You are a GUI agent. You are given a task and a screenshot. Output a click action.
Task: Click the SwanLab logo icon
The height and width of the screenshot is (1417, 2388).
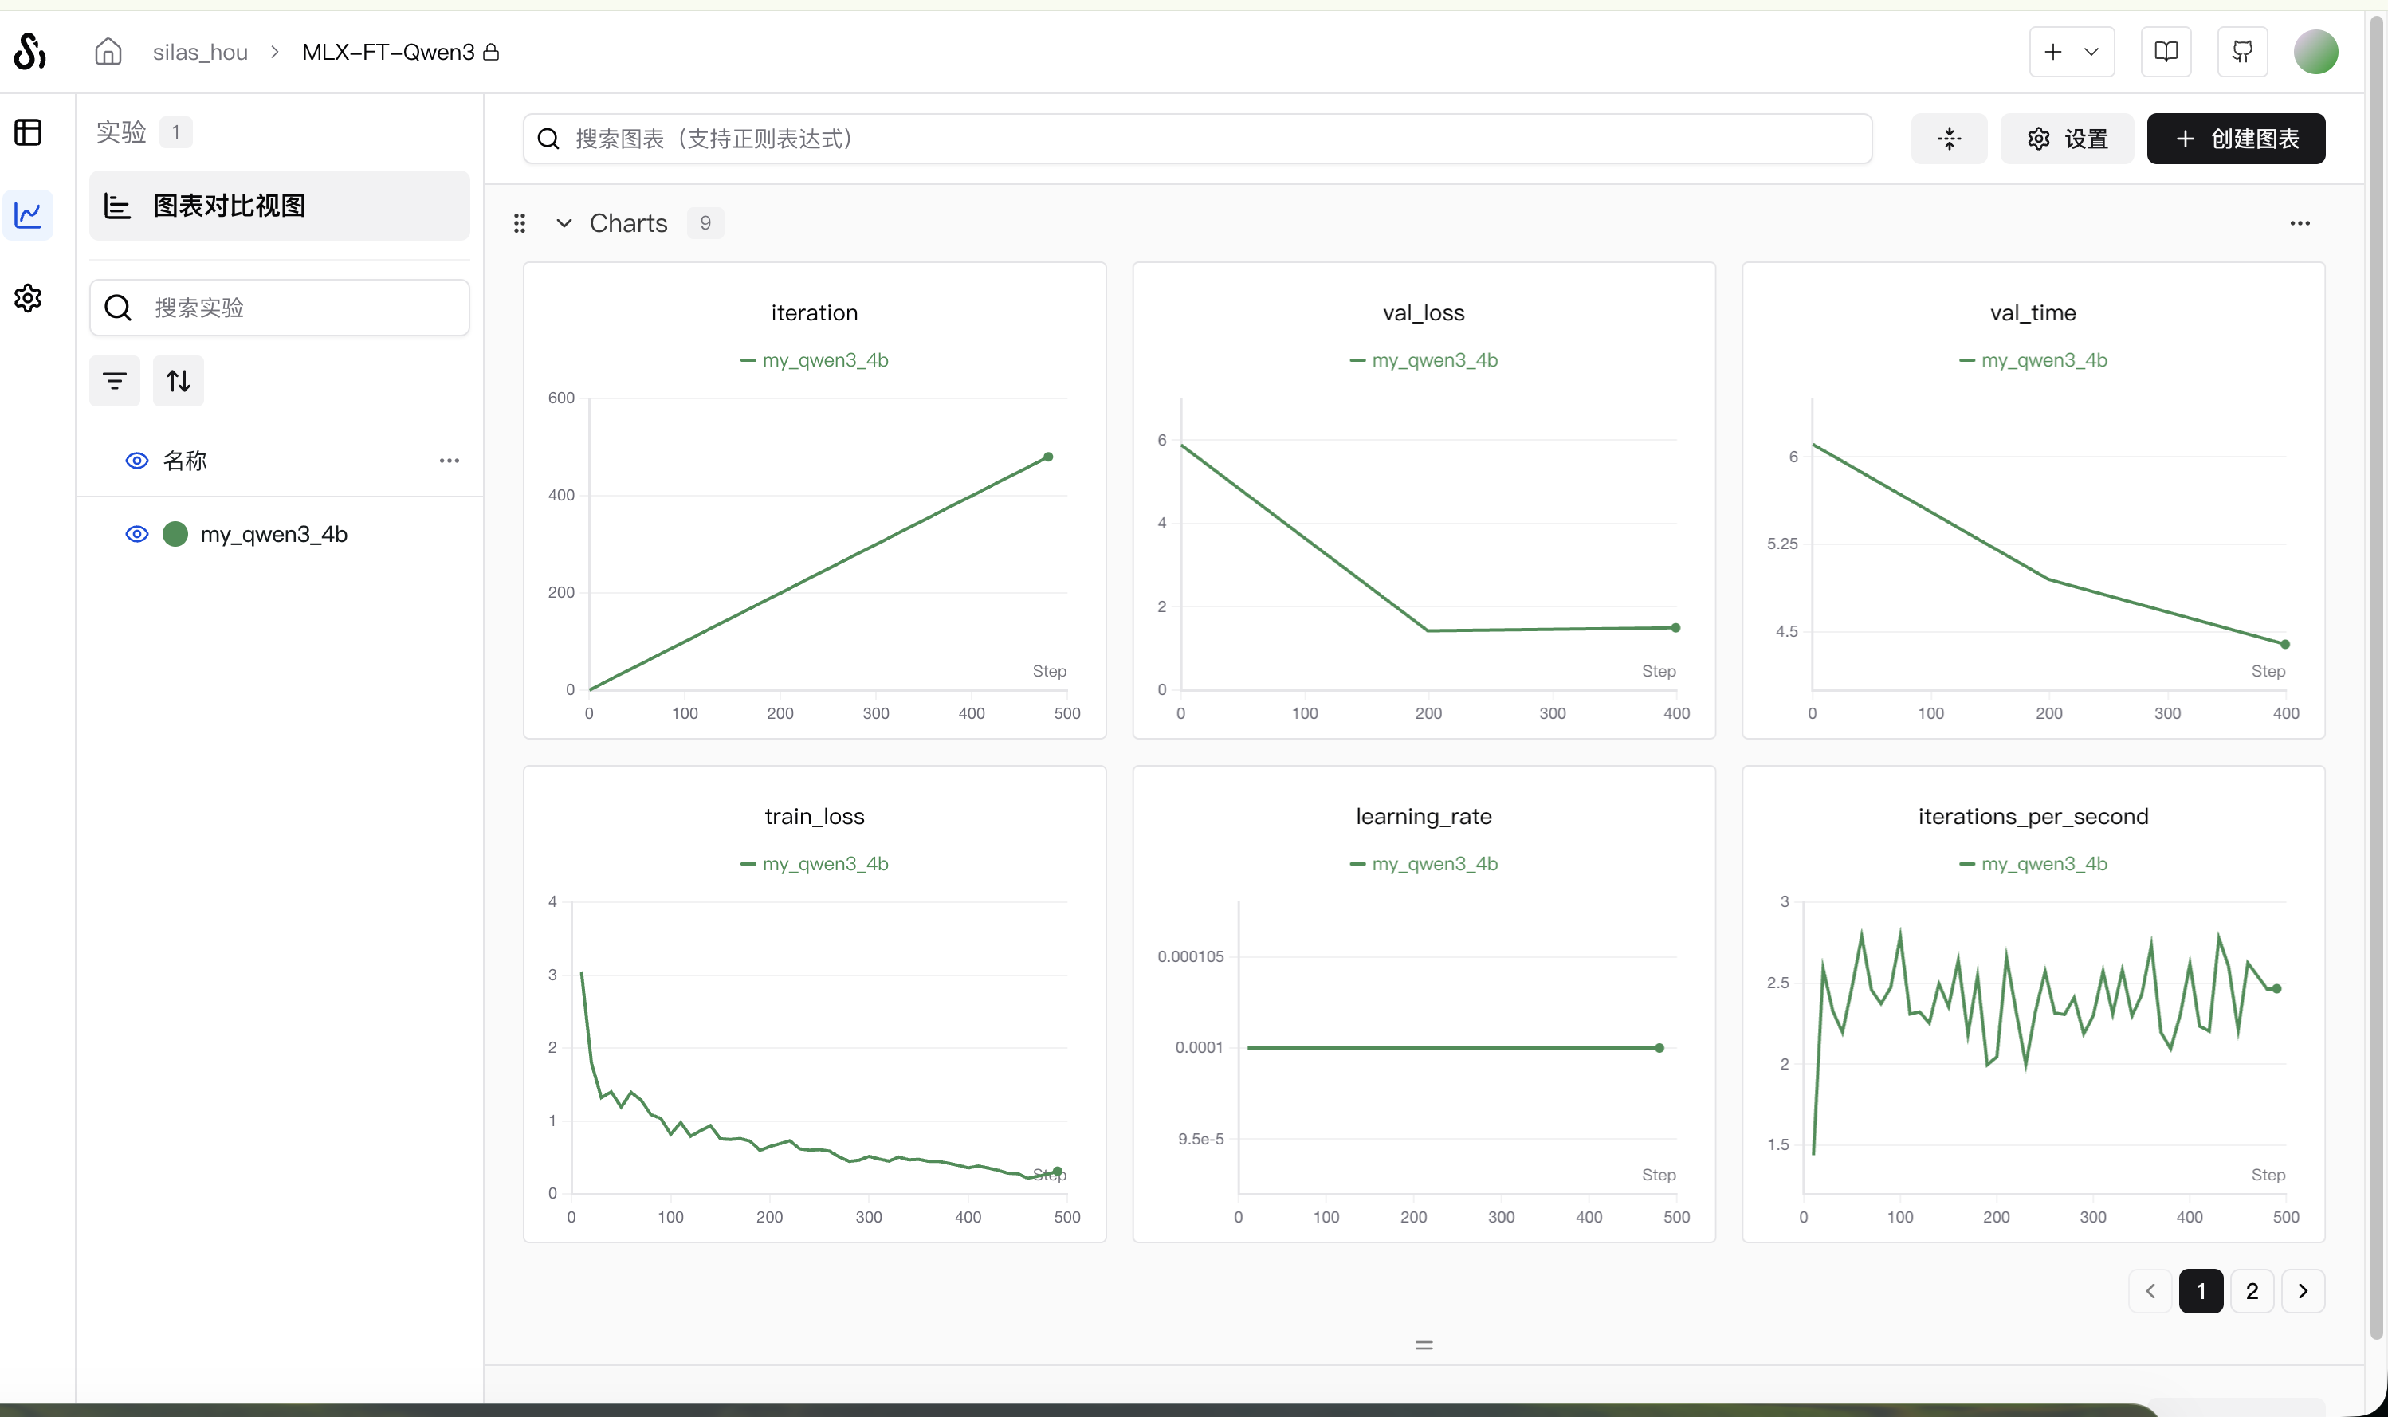[29, 52]
